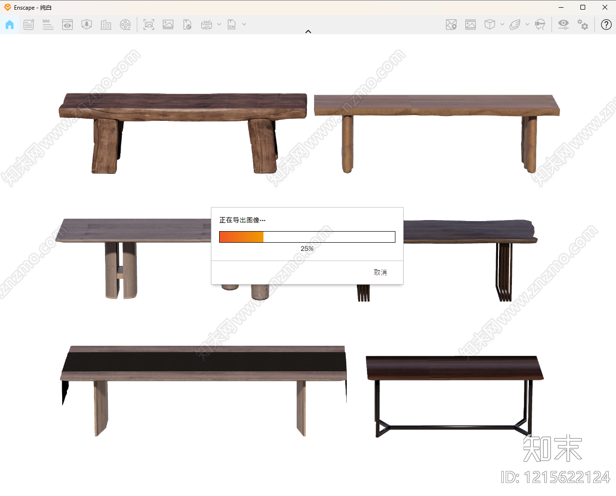
Task: Click the EXE standalone export icon
Action: tap(232, 25)
